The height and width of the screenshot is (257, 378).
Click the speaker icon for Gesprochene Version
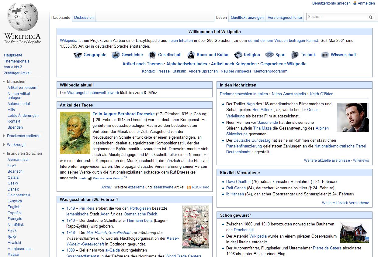tap(90, 178)
